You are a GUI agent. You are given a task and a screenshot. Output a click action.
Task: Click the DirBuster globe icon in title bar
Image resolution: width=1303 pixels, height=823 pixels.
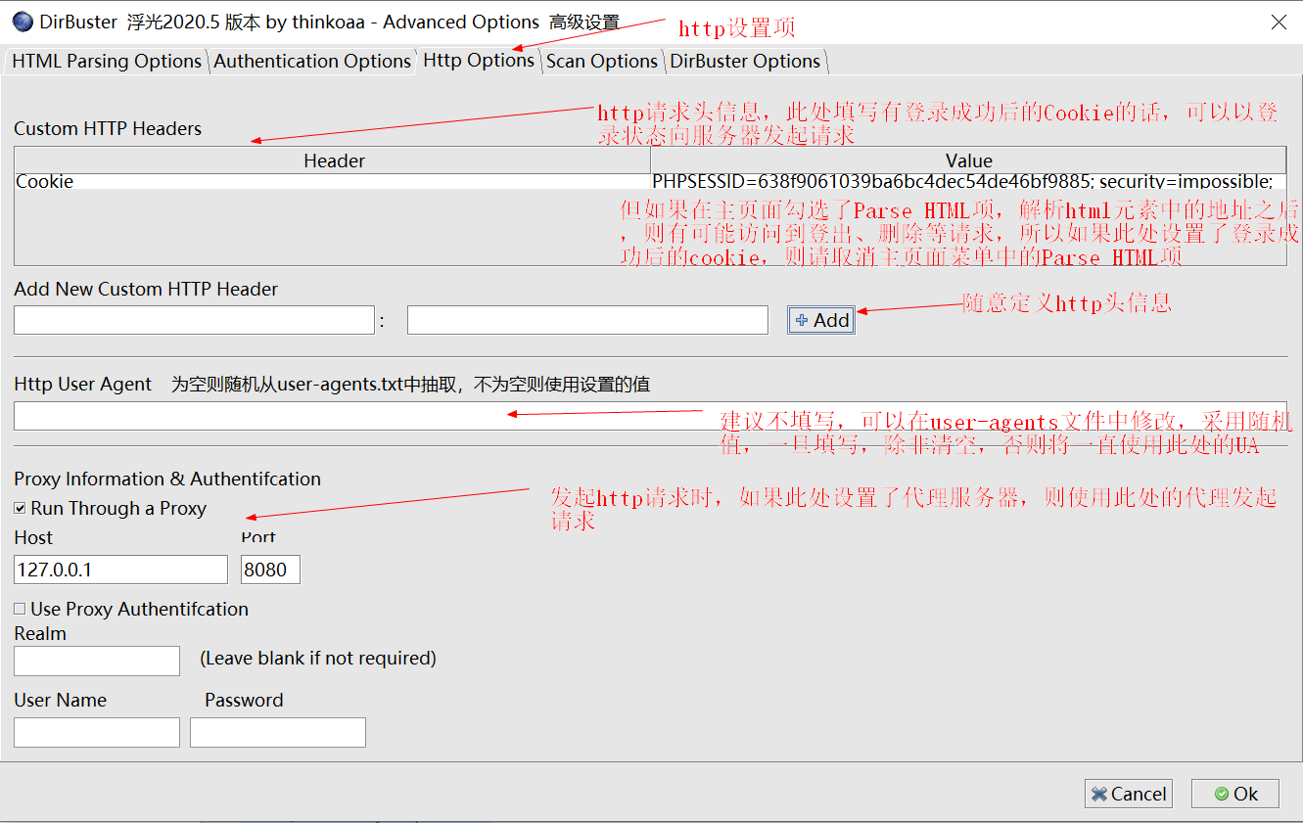[x=23, y=22]
